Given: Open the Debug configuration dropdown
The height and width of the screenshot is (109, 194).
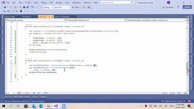Looking at the screenshot, I should coord(48,7).
